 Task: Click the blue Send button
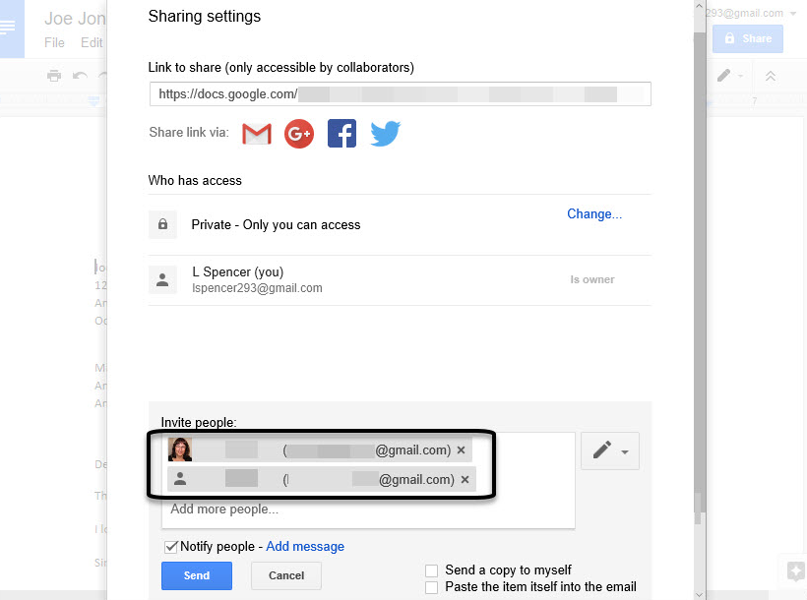pos(197,575)
